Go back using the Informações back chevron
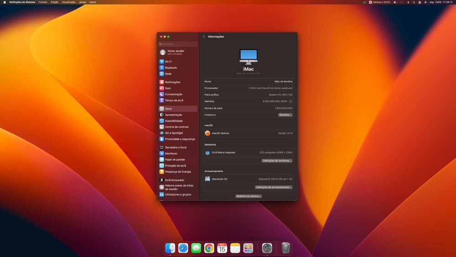This screenshot has height=257, width=456. pyautogui.click(x=204, y=37)
